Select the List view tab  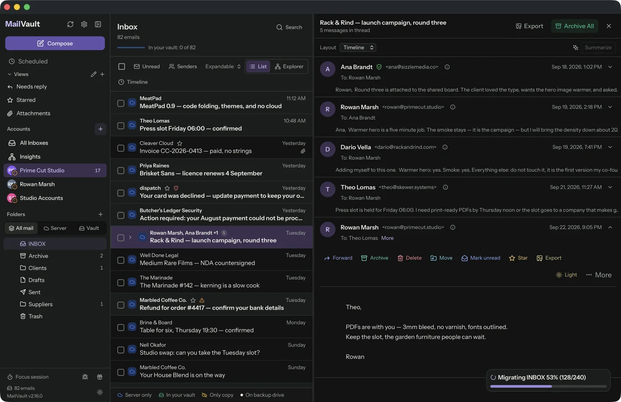pyautogui.click(x=258, y=66)
